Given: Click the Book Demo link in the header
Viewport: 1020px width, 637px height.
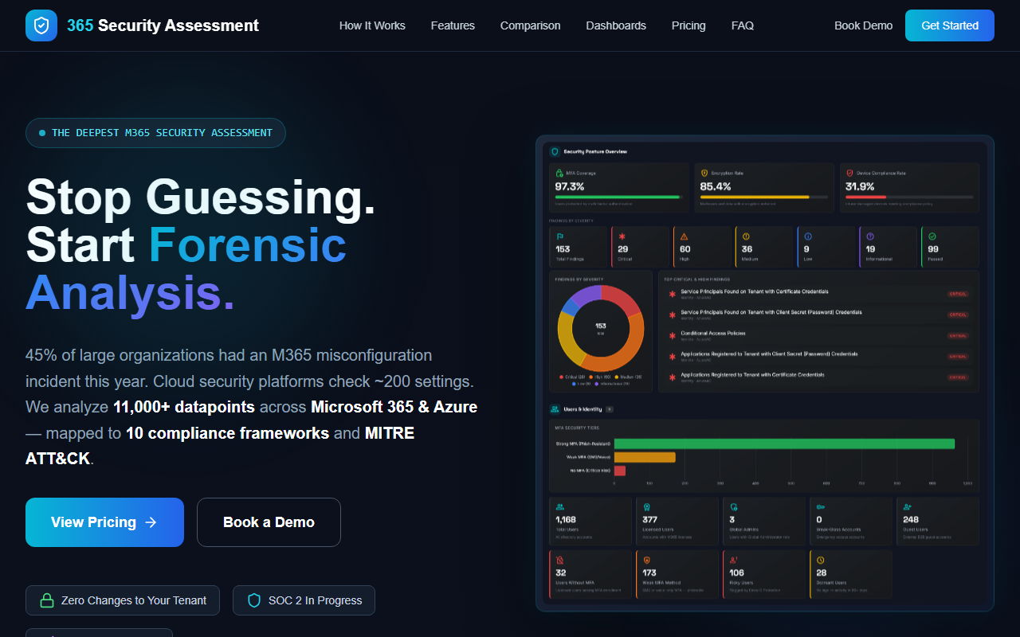Looking at the screenshot, I should coord(863,25).
